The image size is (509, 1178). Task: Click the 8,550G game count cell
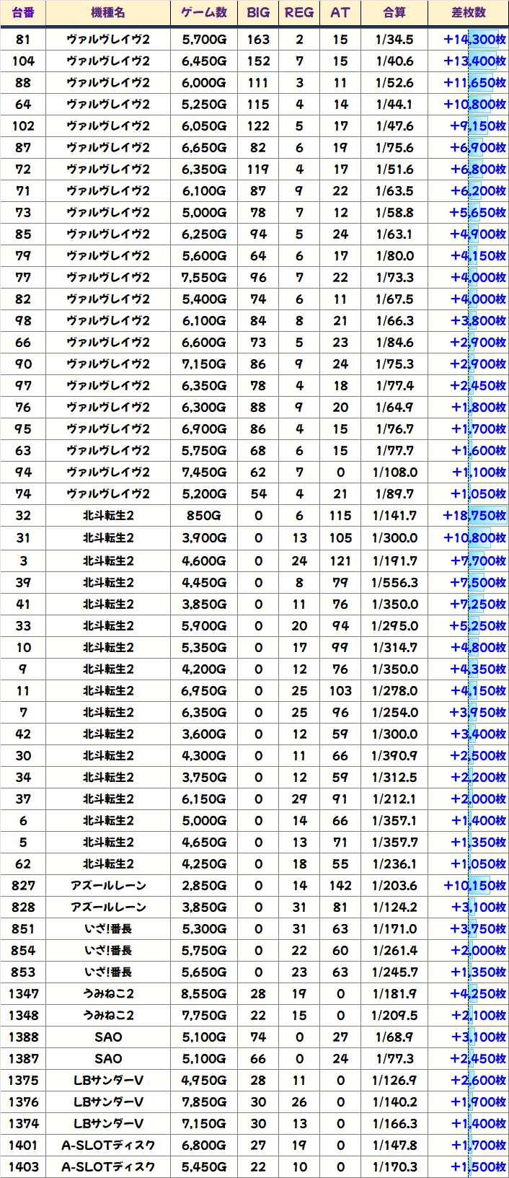pos(204,993)
